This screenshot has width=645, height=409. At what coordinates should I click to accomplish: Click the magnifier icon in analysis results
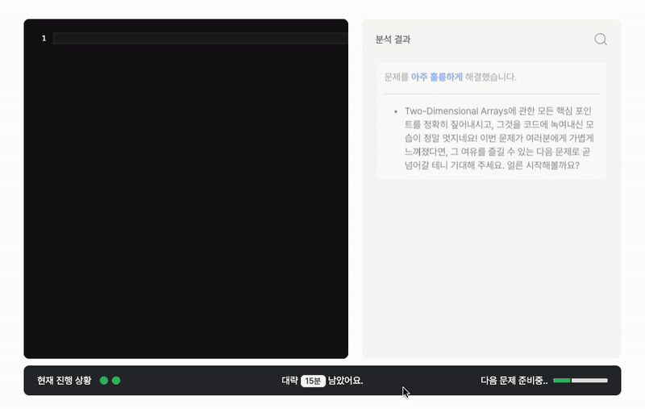click(x=601, y=39)
